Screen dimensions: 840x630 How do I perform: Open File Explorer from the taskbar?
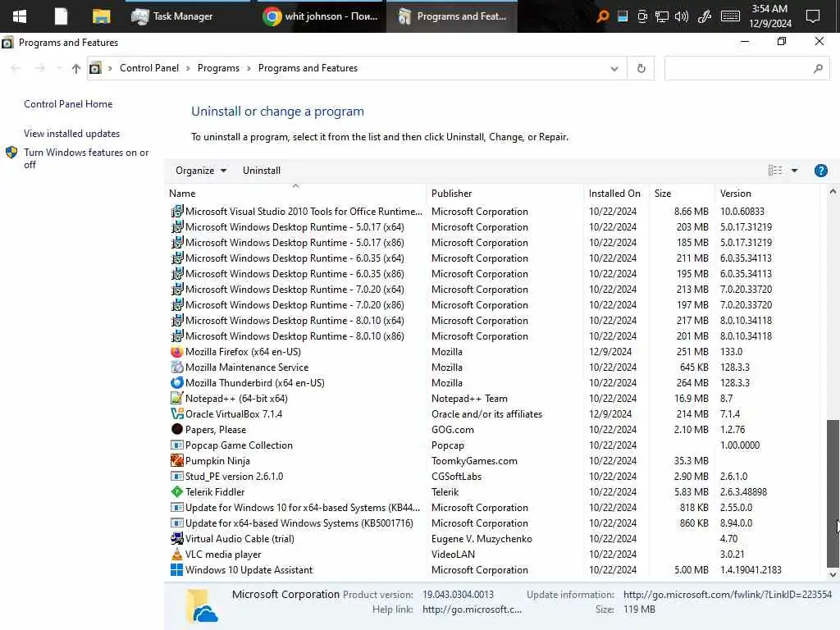[101, 16]
